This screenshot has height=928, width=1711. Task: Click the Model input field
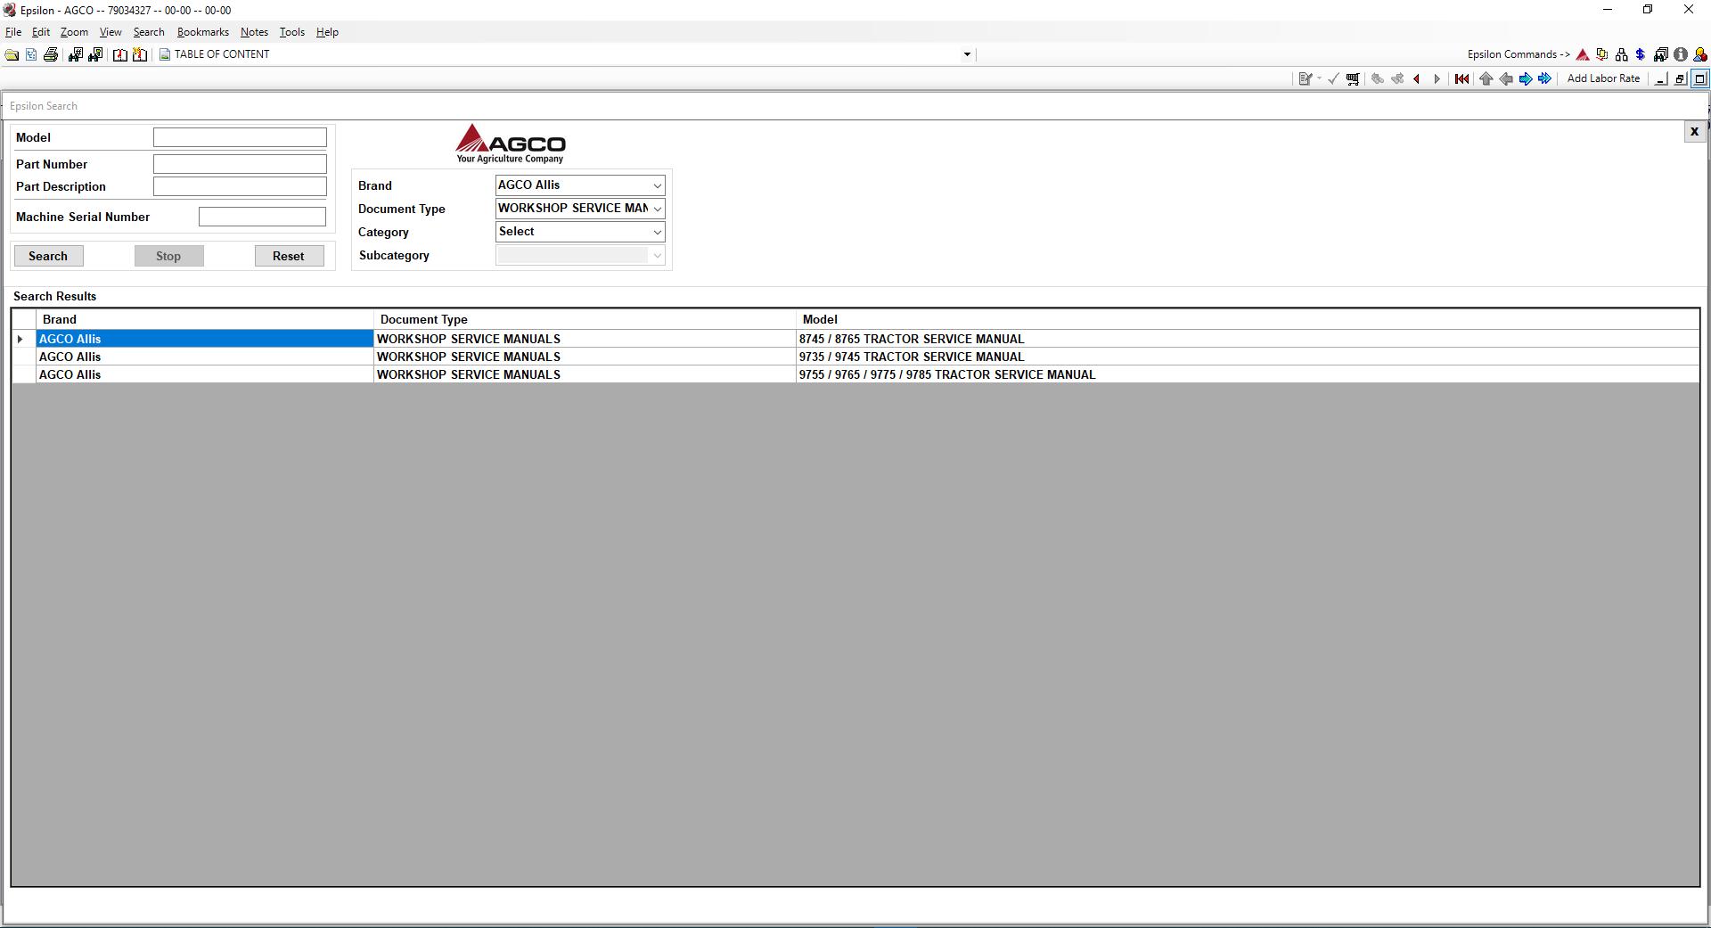click(240, 137)
